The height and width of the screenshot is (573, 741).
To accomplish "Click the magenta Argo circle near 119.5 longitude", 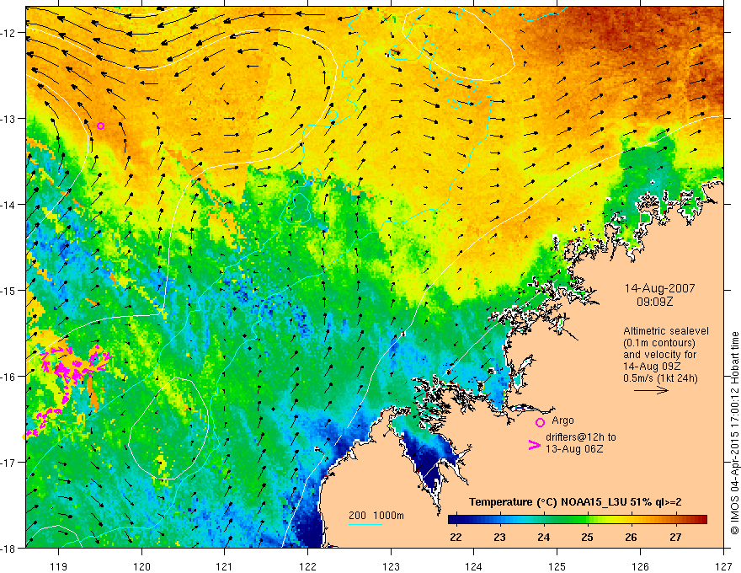I will click(101, 126).
